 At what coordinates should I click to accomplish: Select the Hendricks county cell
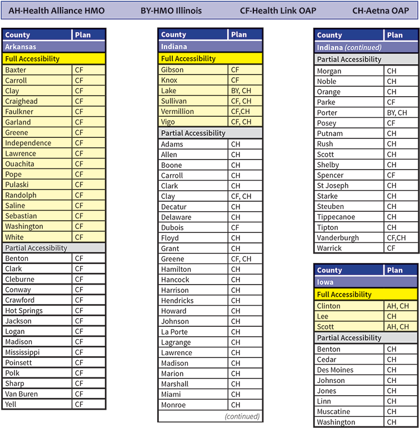[193, 301]
